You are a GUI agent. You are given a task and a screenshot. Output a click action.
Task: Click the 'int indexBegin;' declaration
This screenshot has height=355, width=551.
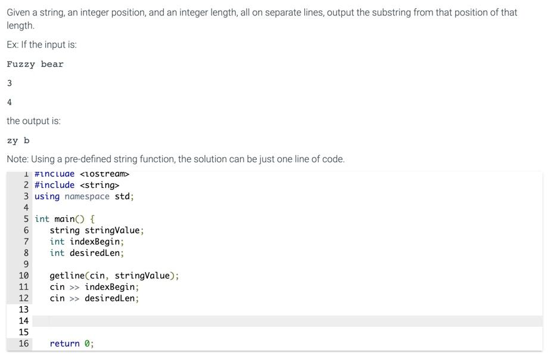[87, 242]
